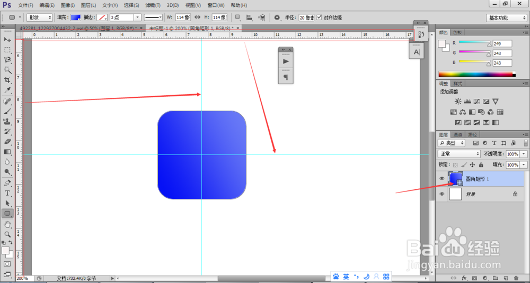Image resolution: width=530 pixels, height=283 pixels.
Task: Select the Eraser tool
Action: tap(7, 142)
